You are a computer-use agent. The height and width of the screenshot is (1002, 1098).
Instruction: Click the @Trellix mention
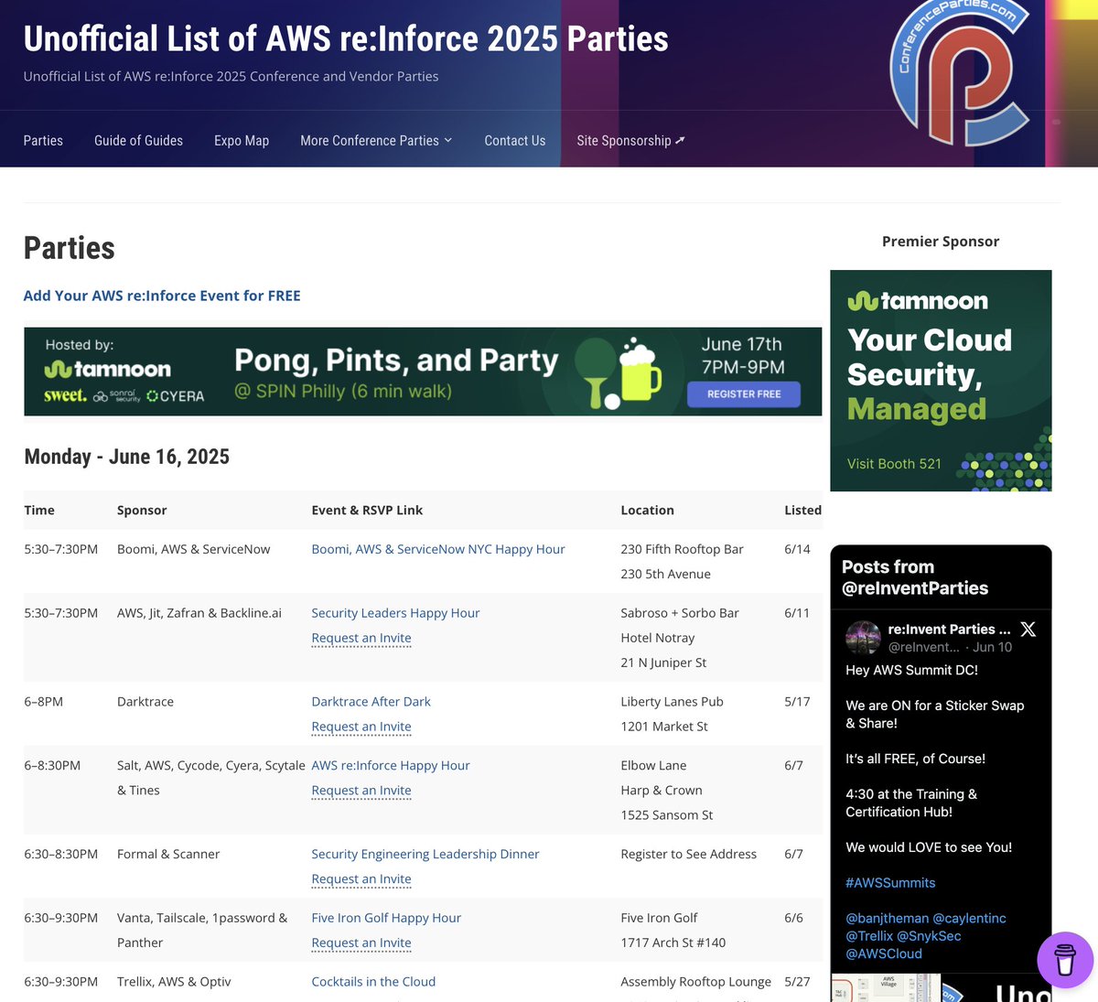(869, 936)
